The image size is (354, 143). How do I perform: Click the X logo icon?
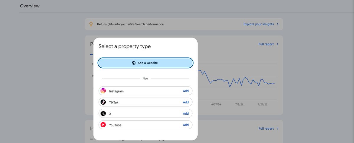pyautogui.click(x=103, y=113)
